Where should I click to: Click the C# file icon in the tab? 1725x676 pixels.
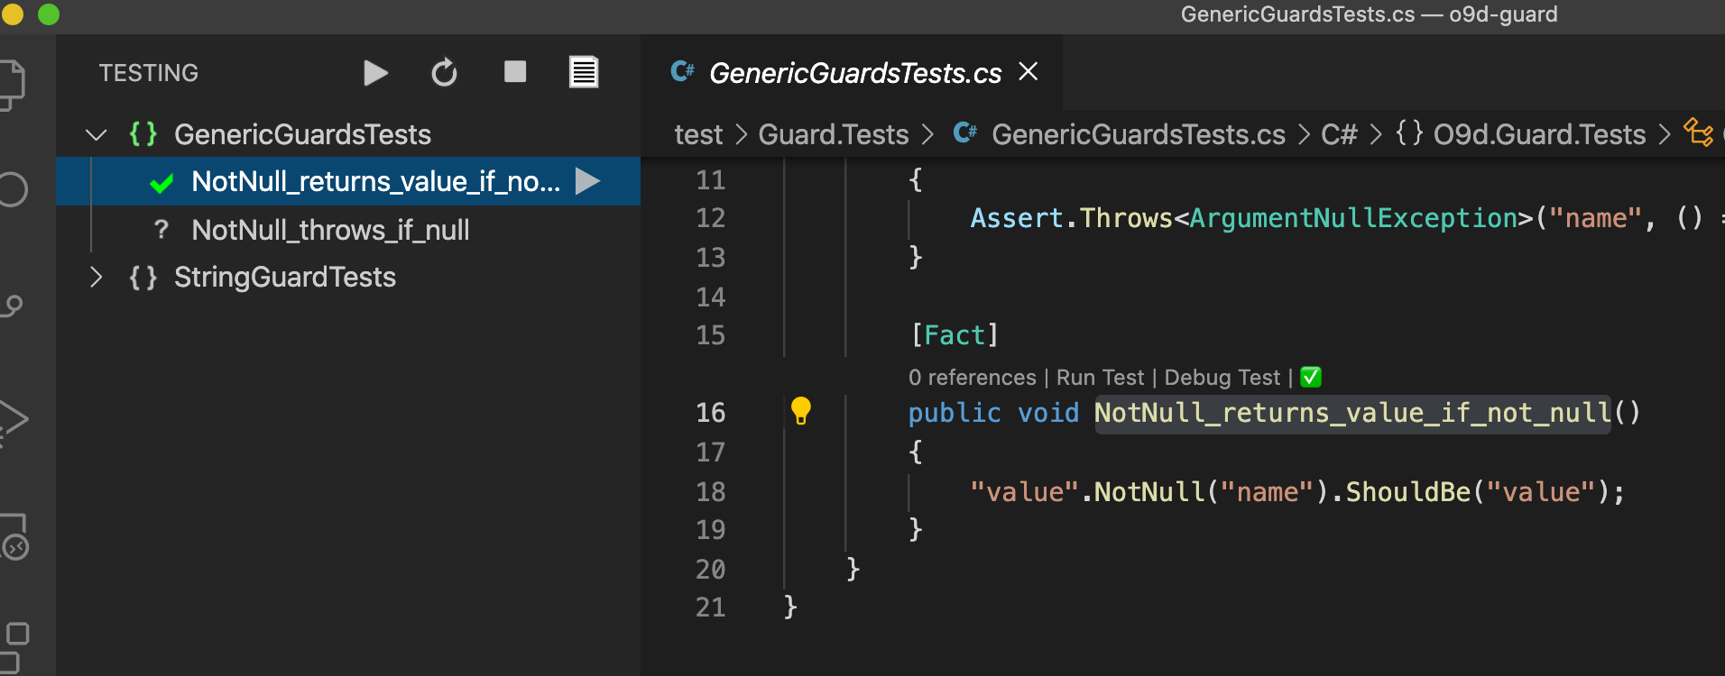tap(682, 72)
